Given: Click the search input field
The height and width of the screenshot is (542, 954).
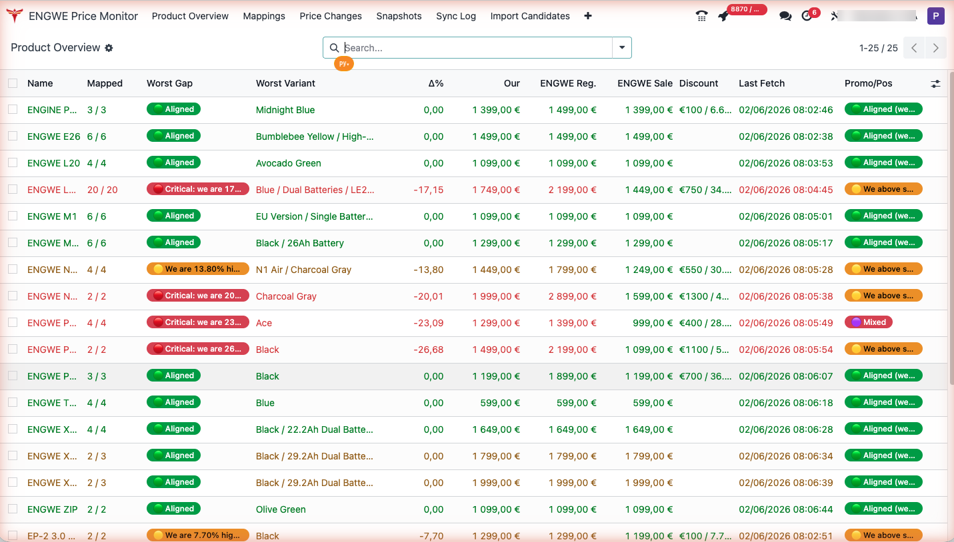Looking at the screenshot, I should pos(477,48).
